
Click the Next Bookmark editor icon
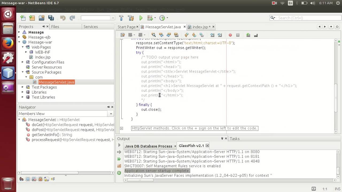click(194, 35)
